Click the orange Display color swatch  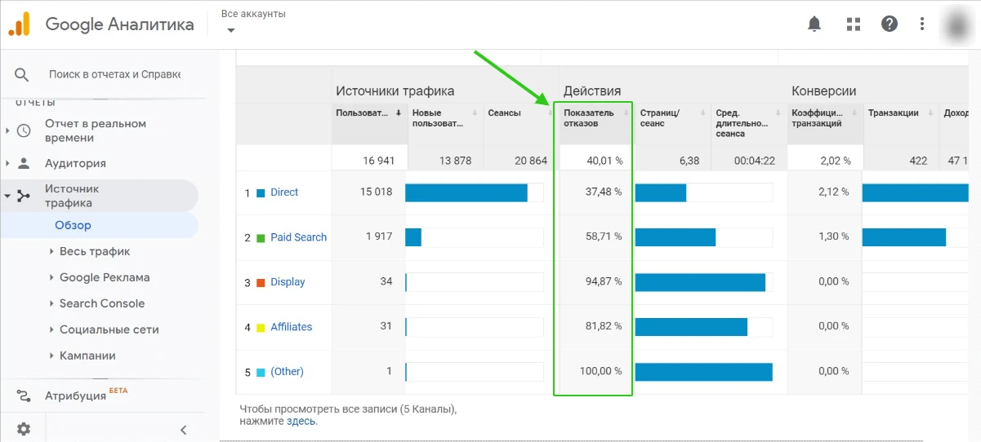click(x=261, y=283)
